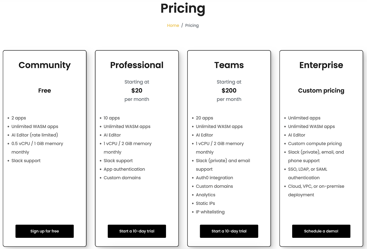
Task: Click the $200 price text
Action: (229, 91)
